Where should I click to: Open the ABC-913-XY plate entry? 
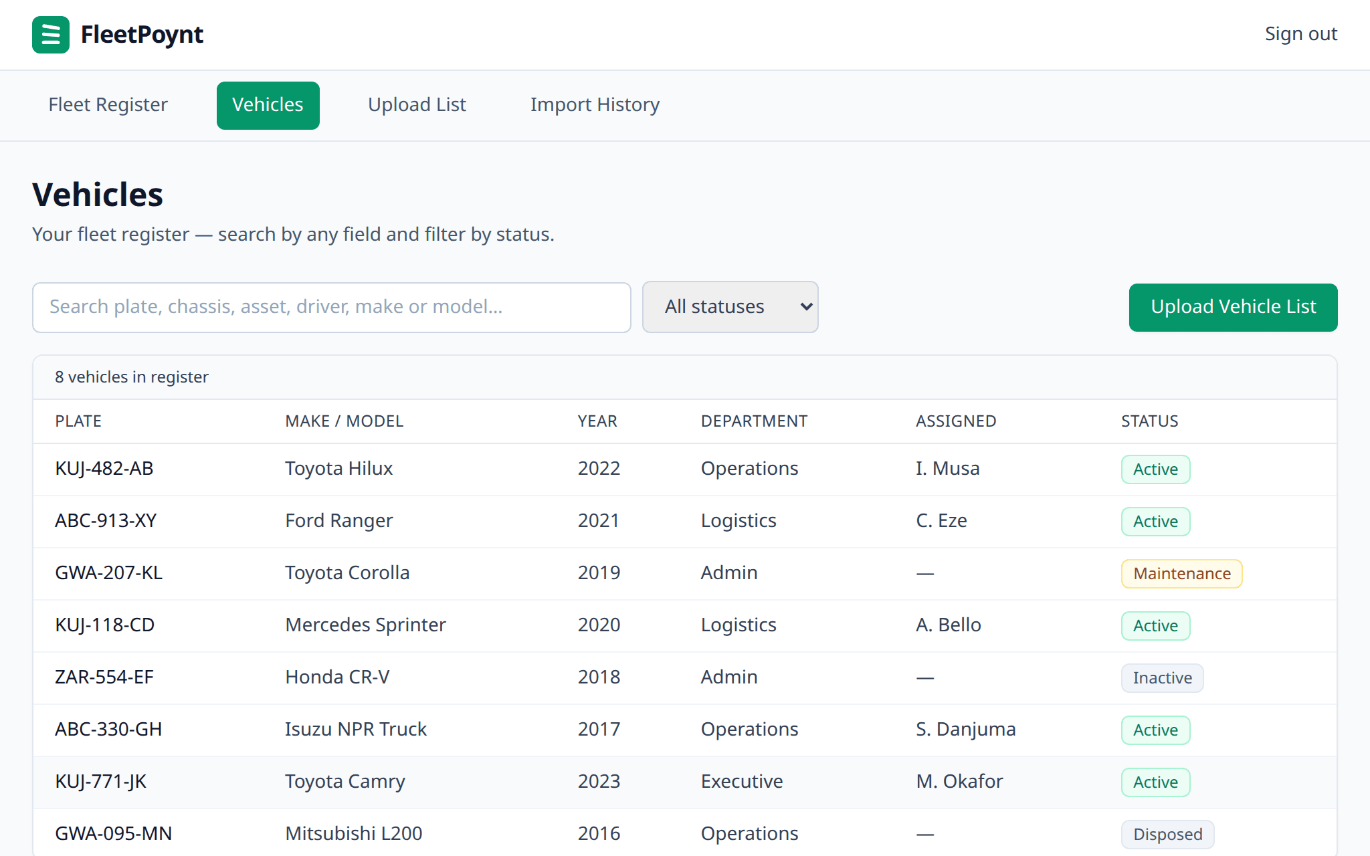(106, 520)
